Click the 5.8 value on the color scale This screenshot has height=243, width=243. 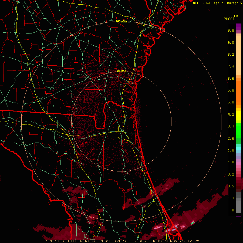click(231, 90)
